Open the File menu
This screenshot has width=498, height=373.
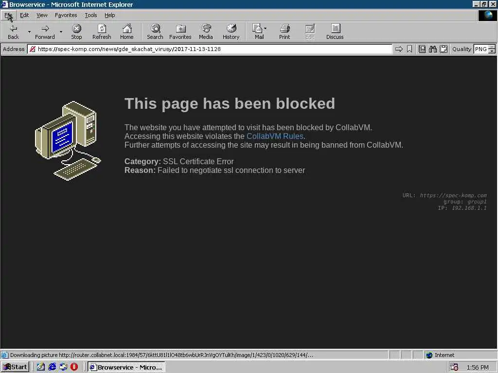tap(9, 15)
